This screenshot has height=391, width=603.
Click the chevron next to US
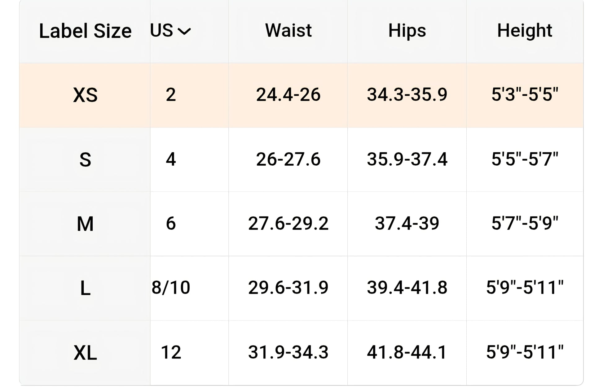pos(184,31)
